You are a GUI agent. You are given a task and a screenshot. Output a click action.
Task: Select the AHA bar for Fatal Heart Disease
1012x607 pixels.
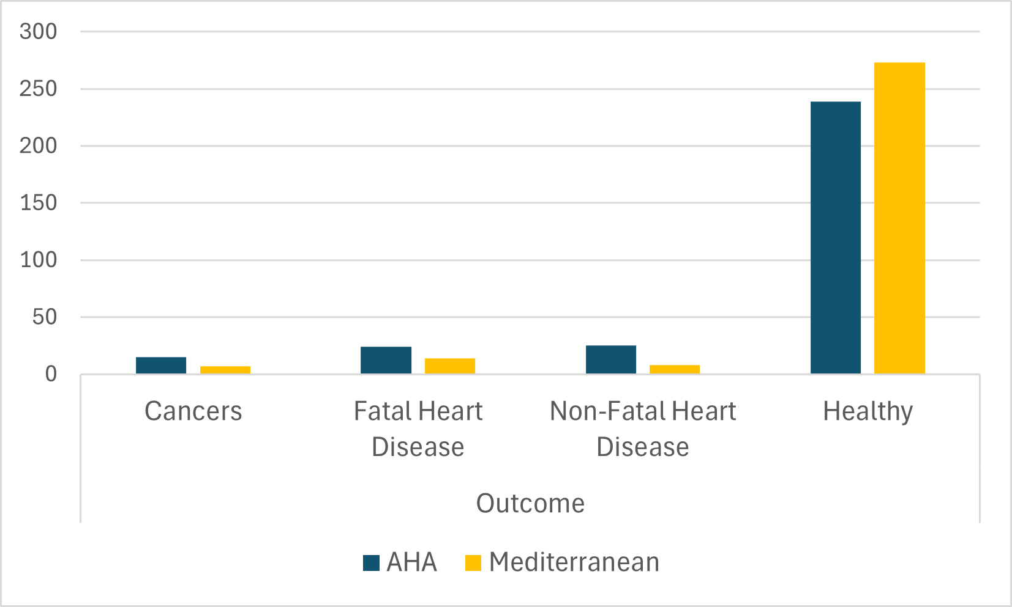point(386,360)
